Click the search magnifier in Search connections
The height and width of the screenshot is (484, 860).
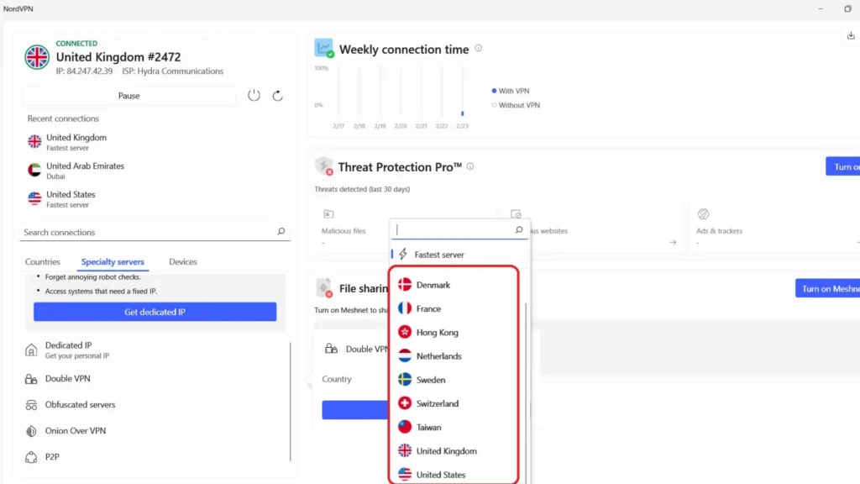click(x=281, y=232)
